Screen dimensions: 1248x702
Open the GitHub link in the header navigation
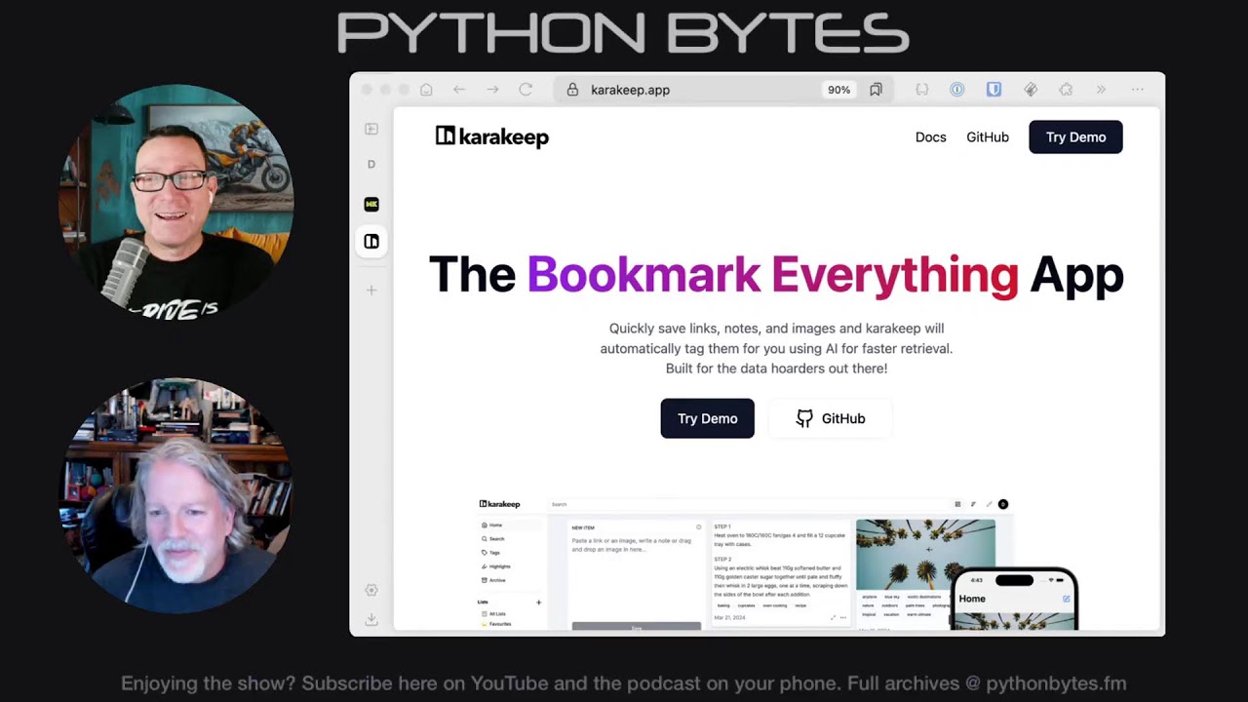(x=988, y=137)
